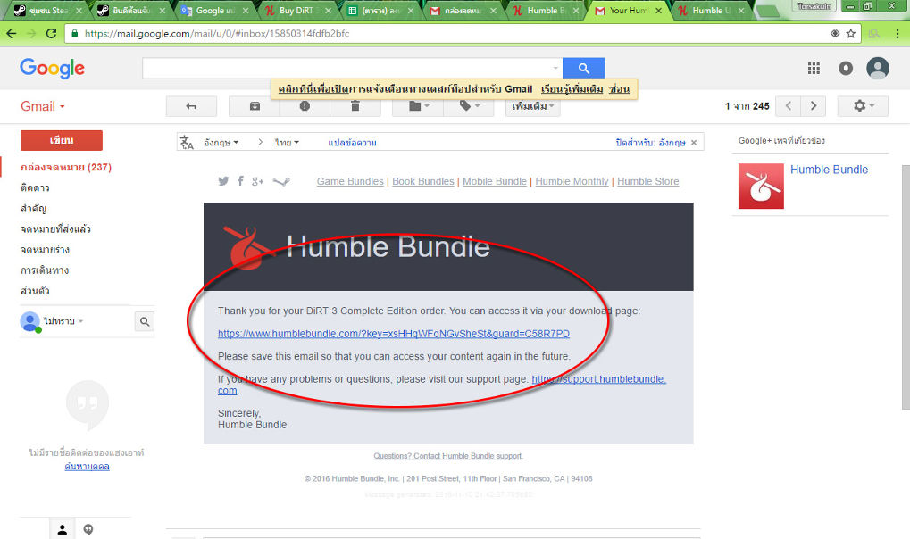The height and width of the screenshot is (539, 910).
Task: Delete the email with the trash icon
Action: pyautogui.click(x=355, y=106)
